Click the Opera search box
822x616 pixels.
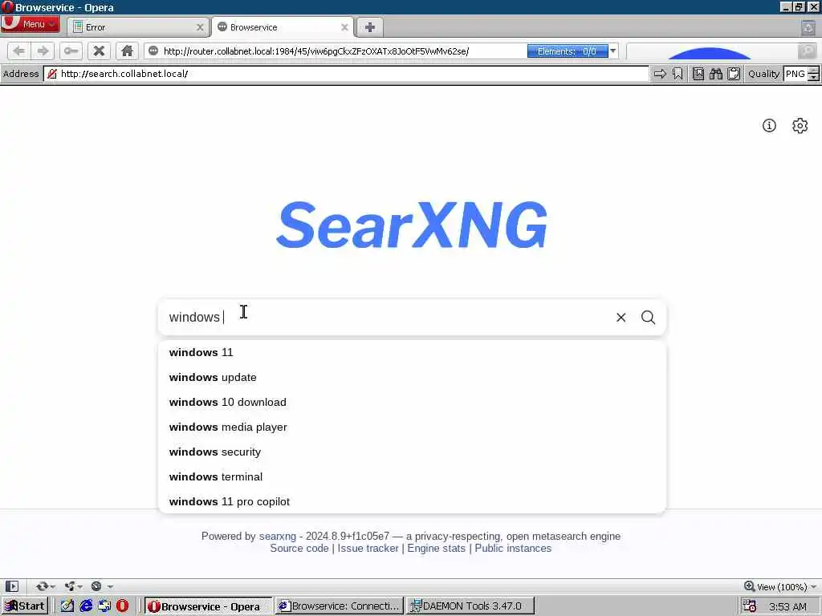tap(712, 51)
